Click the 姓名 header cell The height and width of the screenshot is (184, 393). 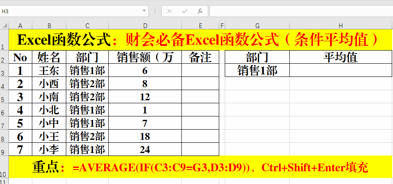pyautogui.click(x=49, y=57)
